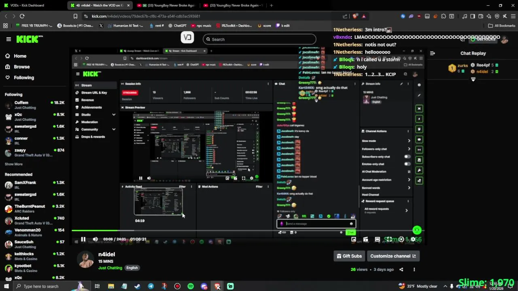Collapse the Chat Replay panel
Image resolution: width=518 pixels, height=291 pixels.
tap(433, 53)
